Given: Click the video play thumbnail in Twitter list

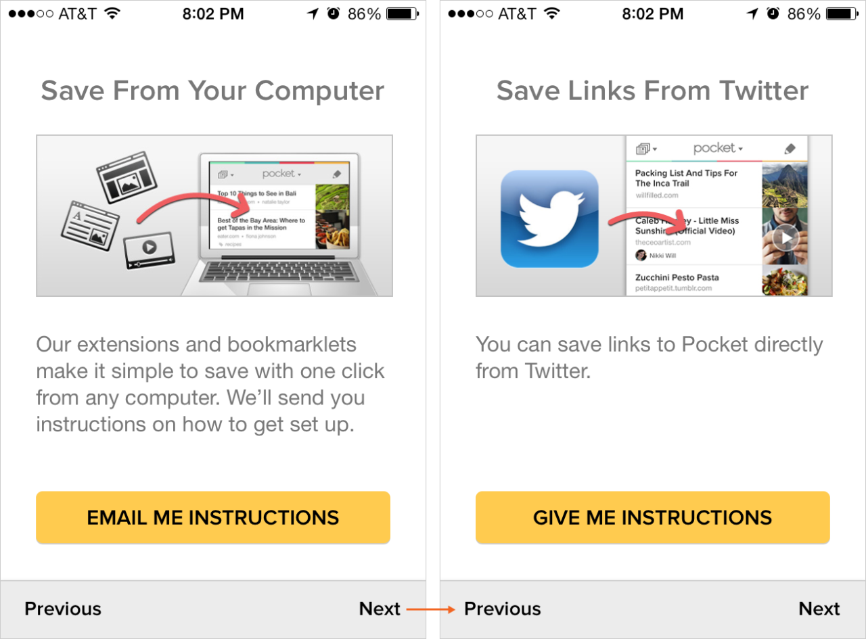Looking at the screenshot, I should (x=785, y=237).
